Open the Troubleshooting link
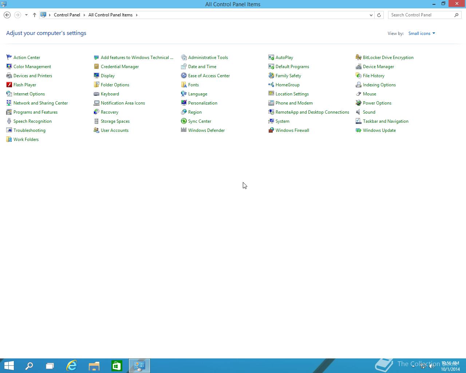Screen dimensions: 466x373 point(29,130)
